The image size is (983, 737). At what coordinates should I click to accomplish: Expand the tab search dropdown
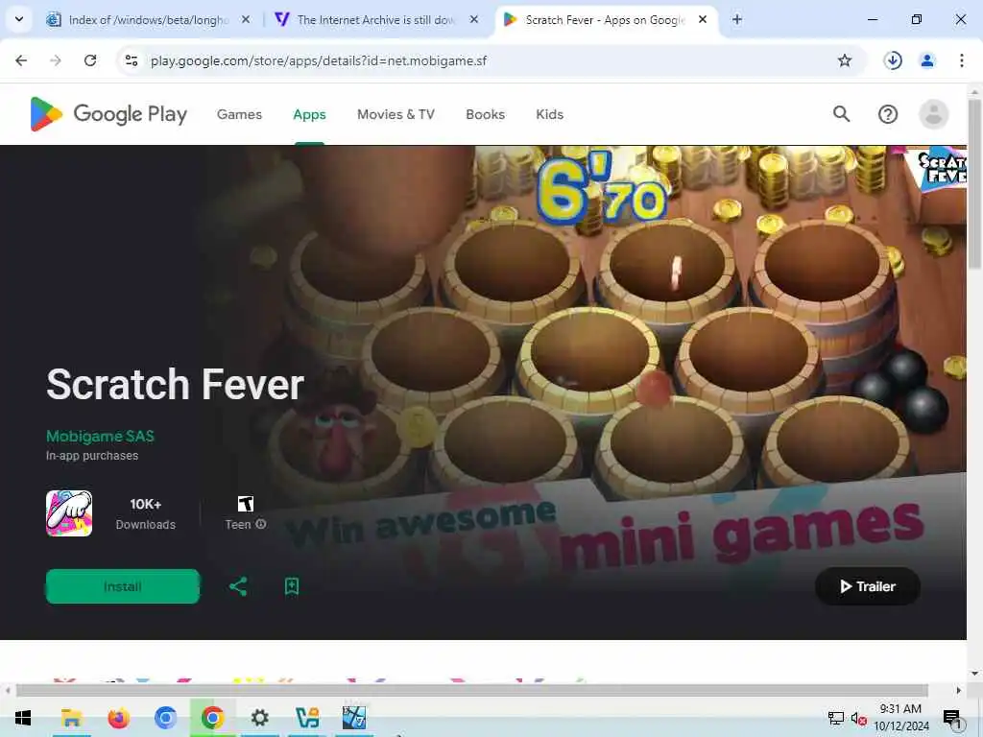[x=19, y=19]
